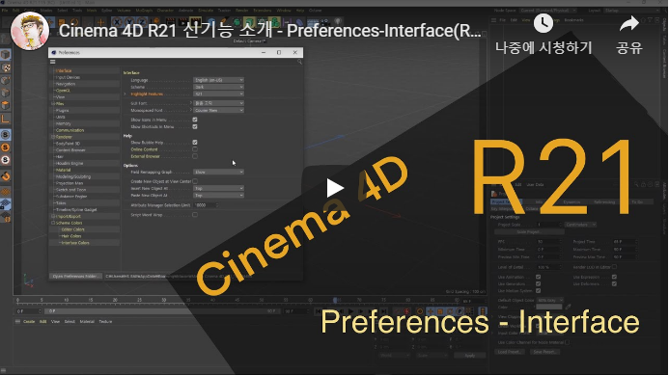Click the Enable Axis L-shaped icon
The height and width of the screenshot is (375, 669).
click(x=6, y=119)
